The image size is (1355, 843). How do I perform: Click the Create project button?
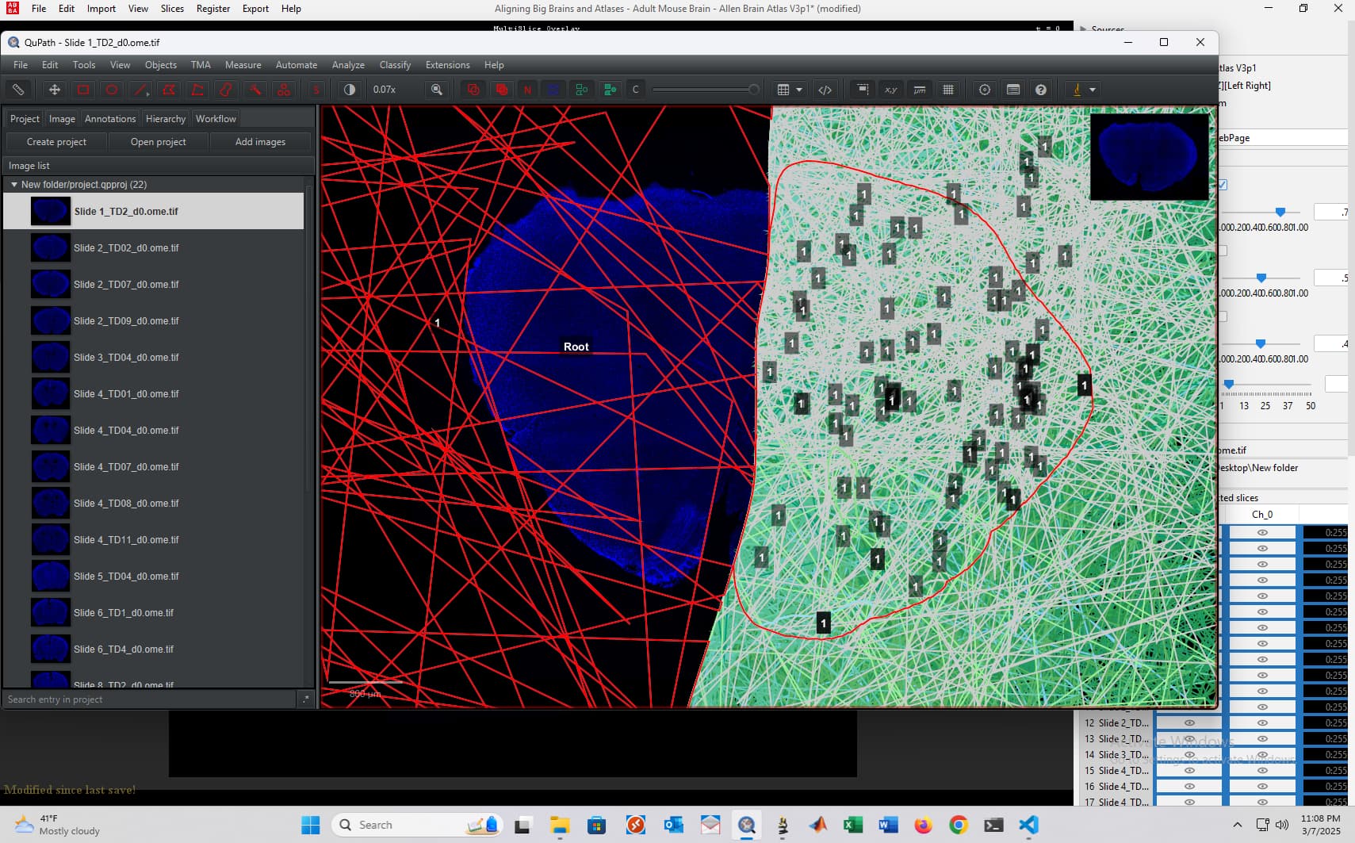coord(56,141)
